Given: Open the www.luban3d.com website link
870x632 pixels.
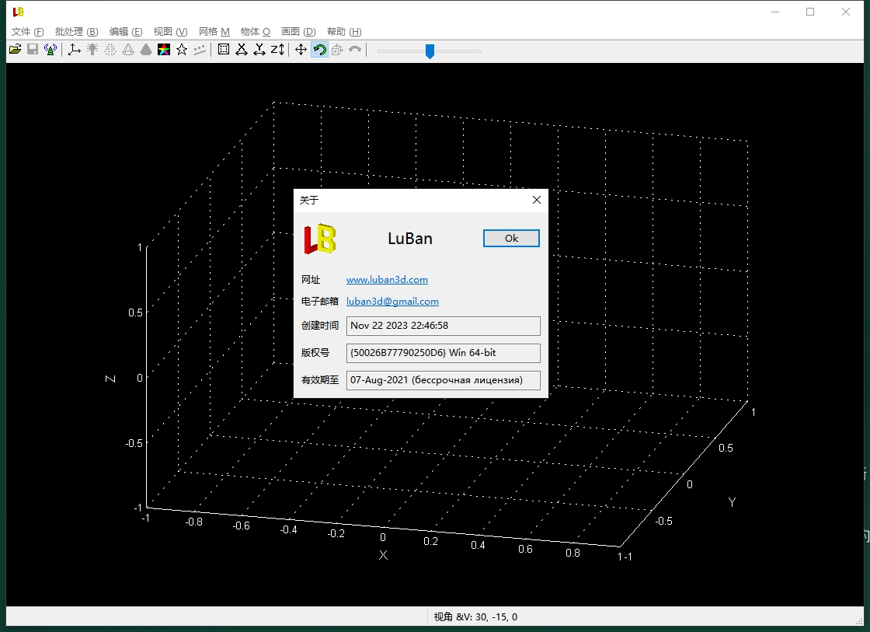Looking at the screenshot, I should click(x=387, y=279).
